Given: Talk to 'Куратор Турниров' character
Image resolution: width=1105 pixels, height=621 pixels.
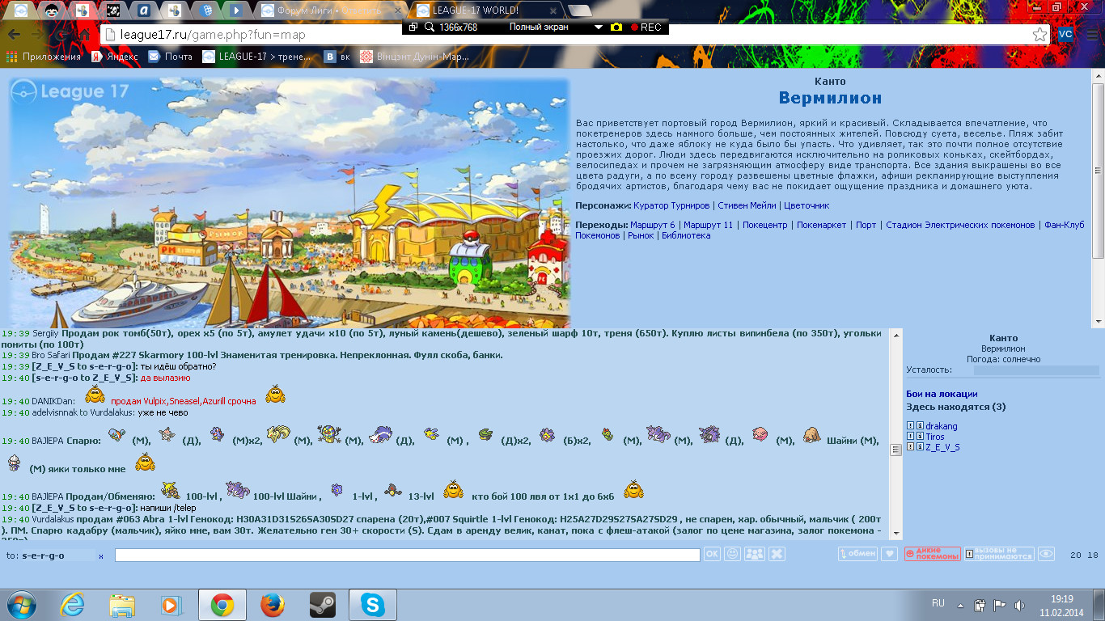Looking at the screenshot, I should (x=671, y=205).
